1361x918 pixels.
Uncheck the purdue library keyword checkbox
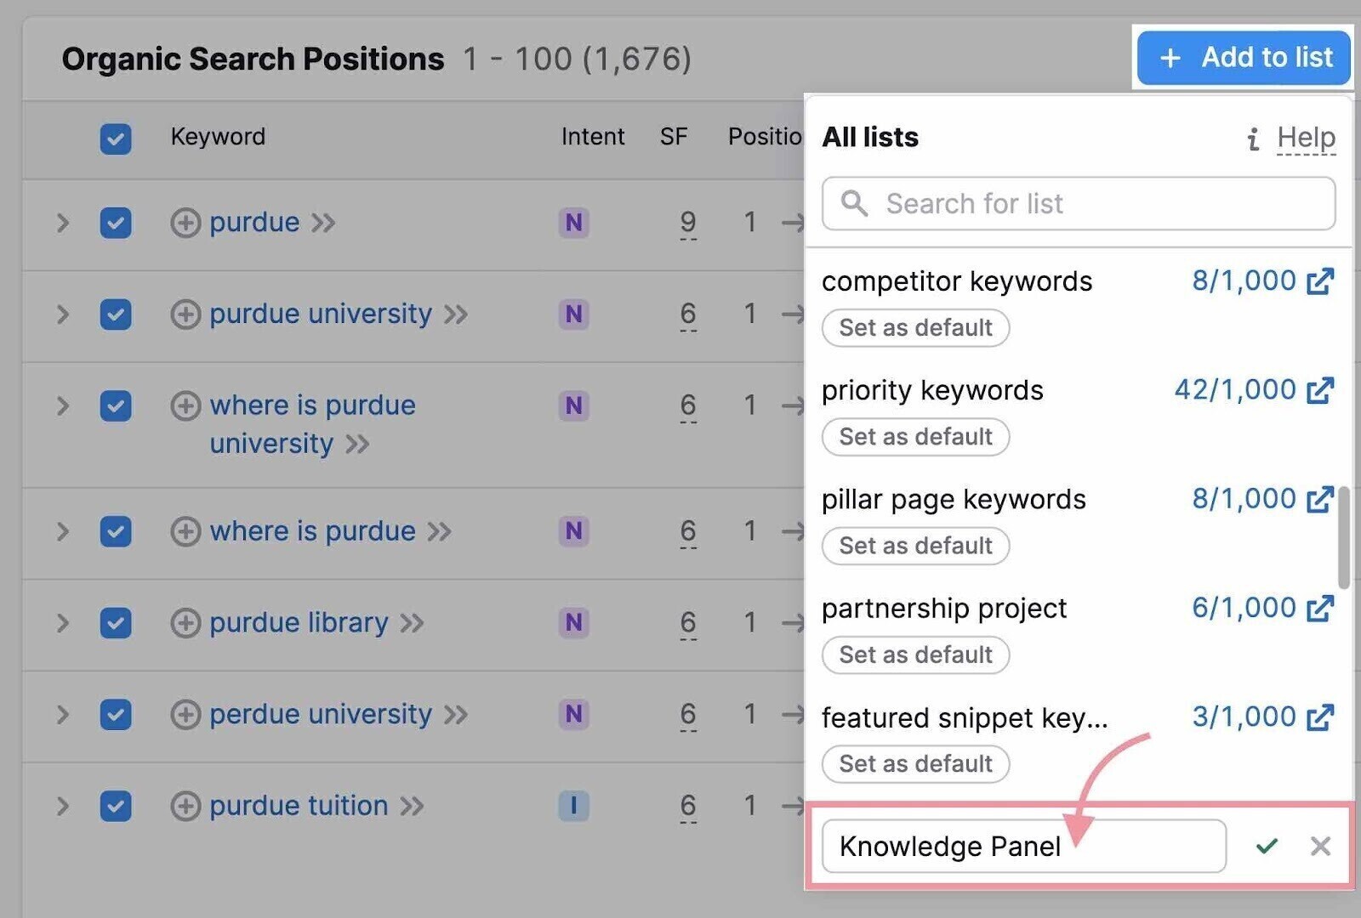coord(116,623)
